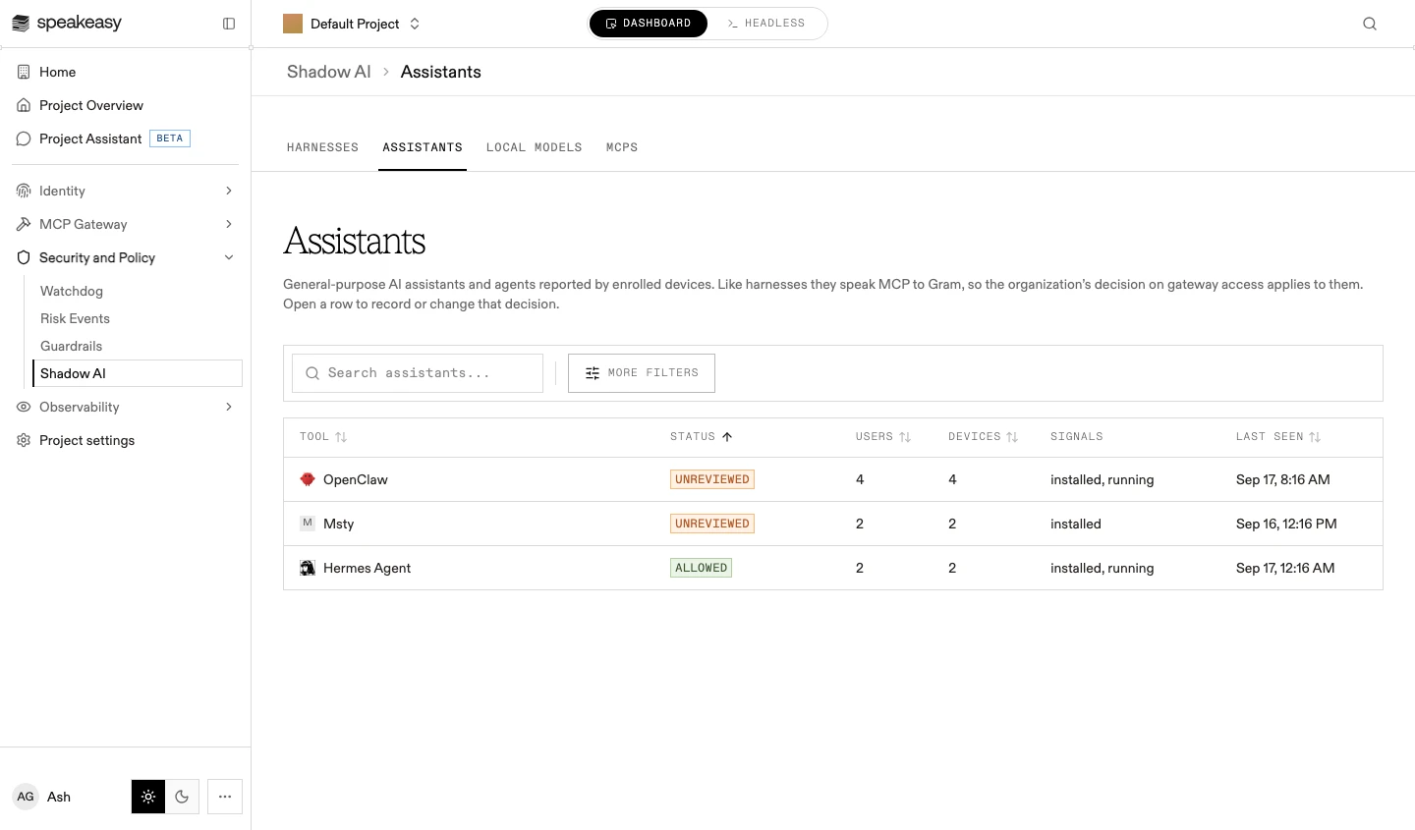Click the MCP Gateway wrench icon
Screen dimensions: 1415x830
point(24,224)
